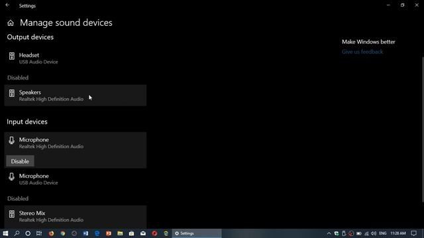
Task: Launch Edge browser from taskbar
Action: pos(97,233)
